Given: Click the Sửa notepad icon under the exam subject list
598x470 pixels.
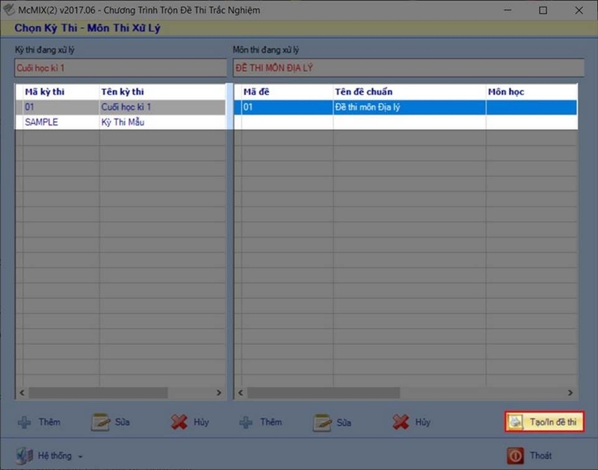Looking at the screenshot, I should (x=322, y=422).
